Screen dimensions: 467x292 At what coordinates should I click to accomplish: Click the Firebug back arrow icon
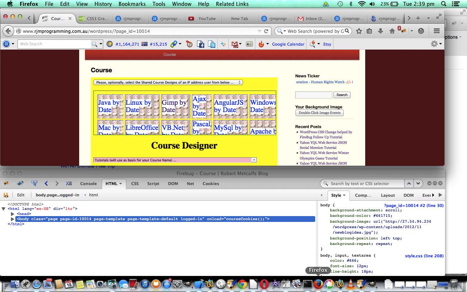tap(46, 184)
